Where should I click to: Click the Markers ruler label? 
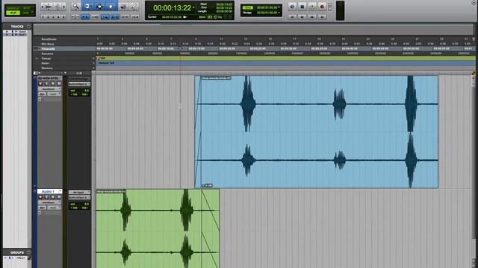pos(47,68)
